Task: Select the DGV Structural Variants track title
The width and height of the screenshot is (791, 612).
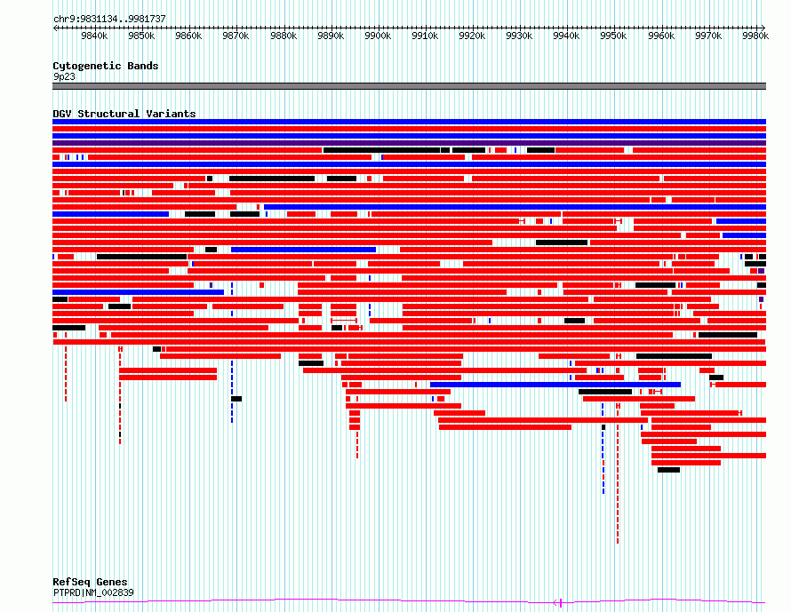Action: point(124,114)
